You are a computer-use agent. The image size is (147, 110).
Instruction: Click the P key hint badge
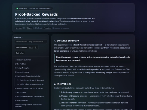(36, 47)
